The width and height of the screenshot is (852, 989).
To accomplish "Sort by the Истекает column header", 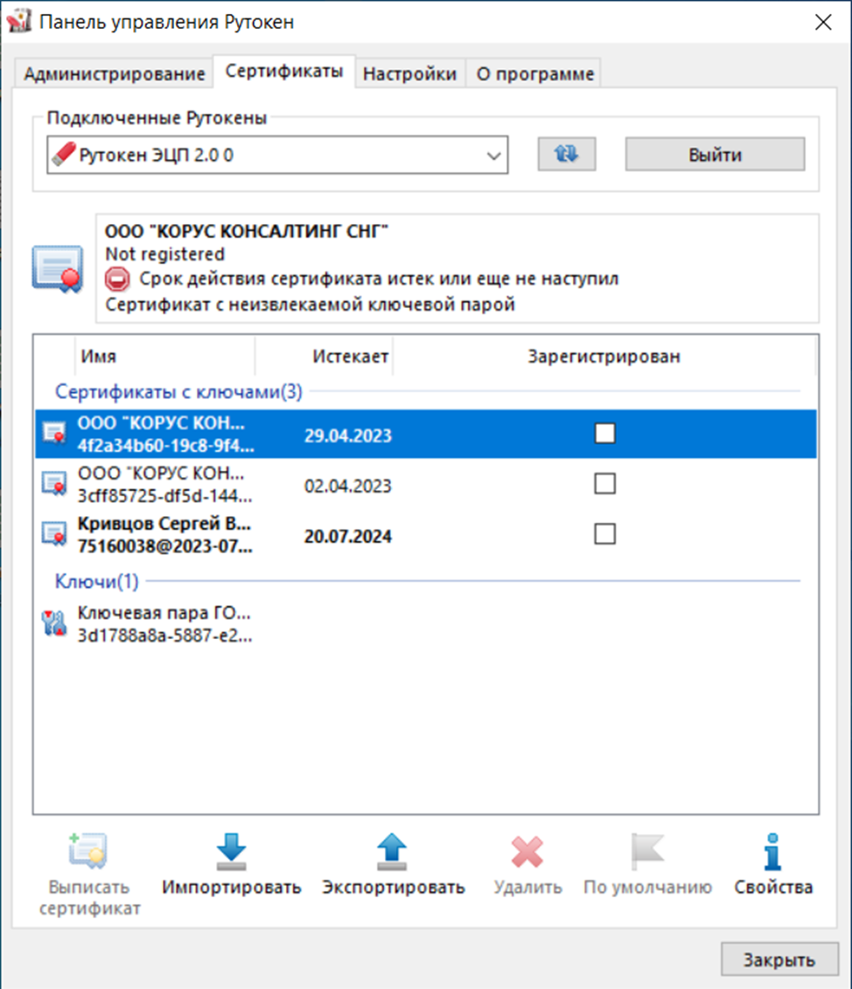I will (x=324, y=356).
